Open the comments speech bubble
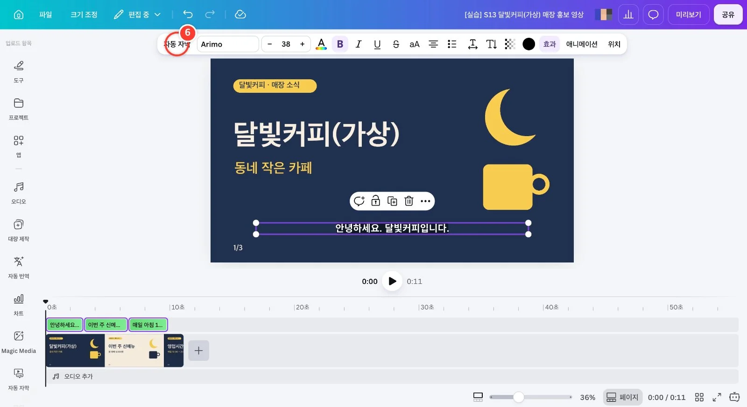The width and height of the screenshot is (747, 407). [x=653, y=14]
